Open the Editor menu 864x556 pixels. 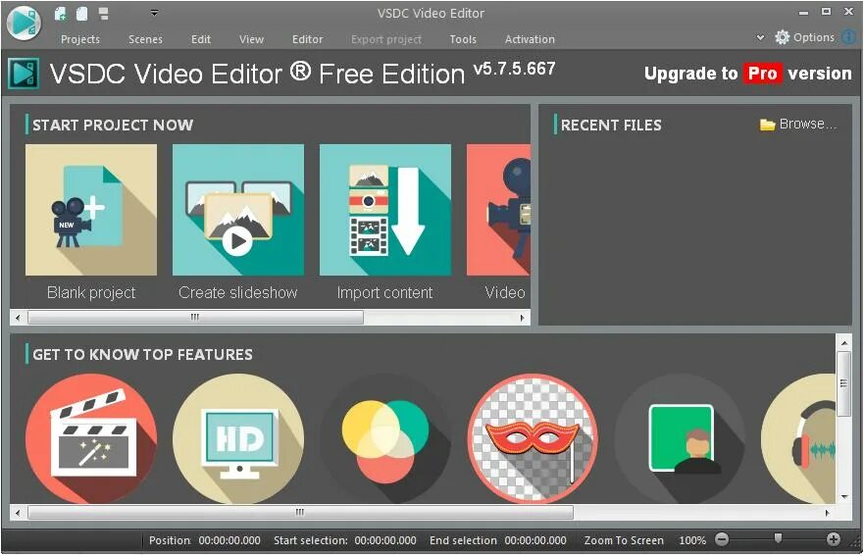pos(308,39)
